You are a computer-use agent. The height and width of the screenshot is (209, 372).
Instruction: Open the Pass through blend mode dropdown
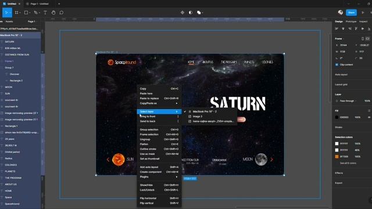tap(348, 101)
